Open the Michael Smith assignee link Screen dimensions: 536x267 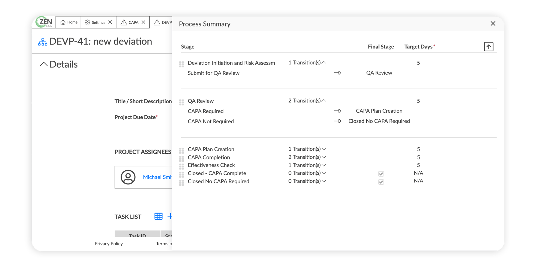pyautogui.click(x=157, y=177)
